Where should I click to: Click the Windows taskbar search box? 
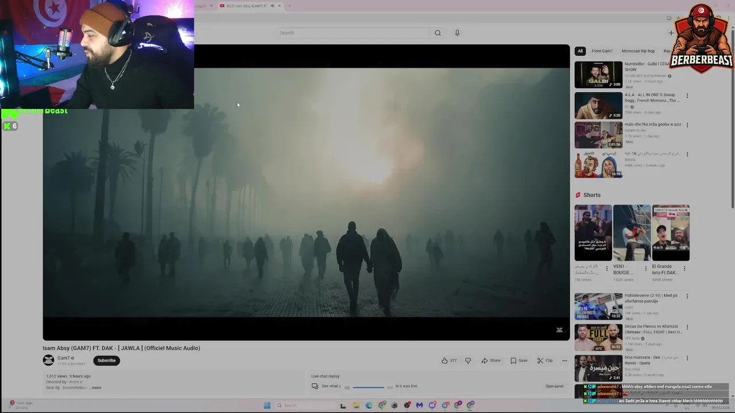click(304, 406)
